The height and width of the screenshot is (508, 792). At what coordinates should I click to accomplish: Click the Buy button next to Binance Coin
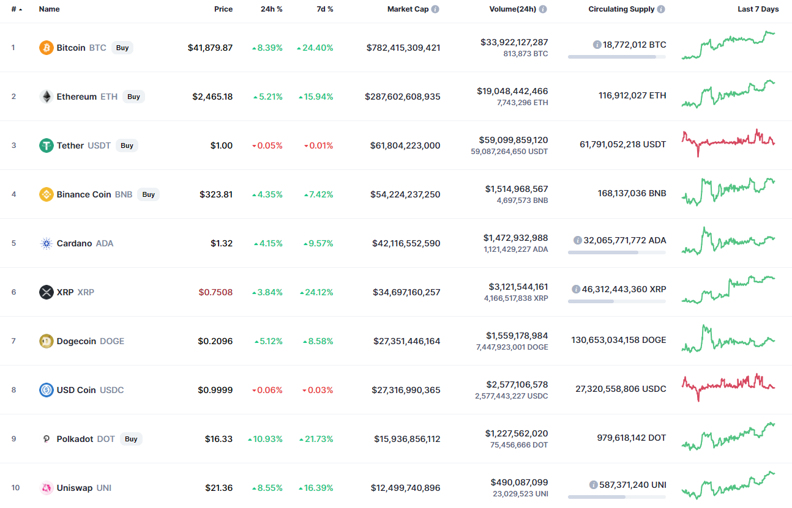149,194
